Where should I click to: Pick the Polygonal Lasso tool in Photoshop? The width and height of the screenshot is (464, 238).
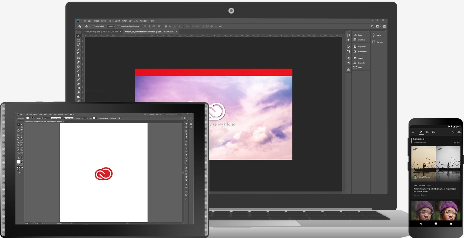78,45
